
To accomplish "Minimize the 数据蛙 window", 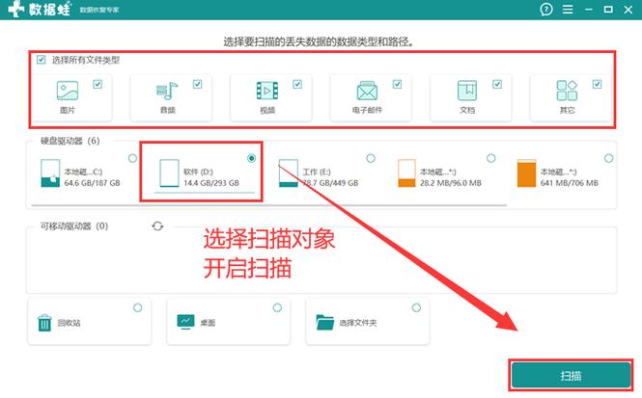I will point(589,10).
